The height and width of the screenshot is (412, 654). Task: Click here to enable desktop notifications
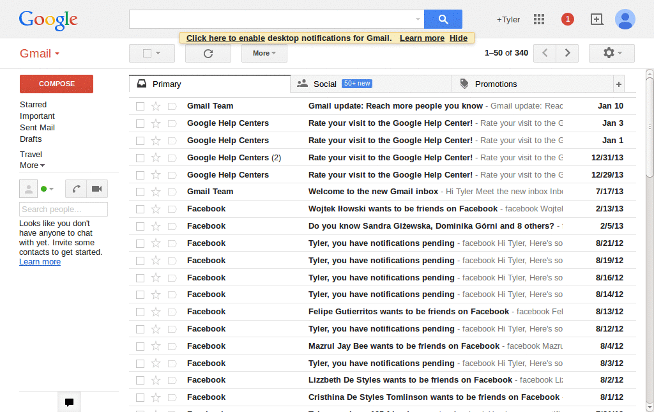point(225,38)
